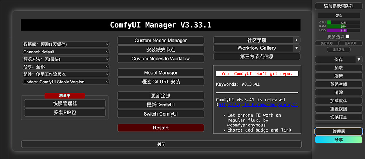
Task: Open Custom Nodes Manager
Action: (x=161, y=41)
